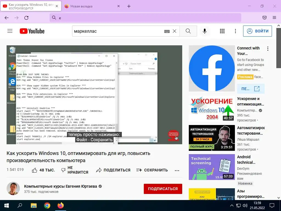Click the video title Как ускорить Windows 10
The height and width of the screenshot is (211, 281).
pos(78,157)
